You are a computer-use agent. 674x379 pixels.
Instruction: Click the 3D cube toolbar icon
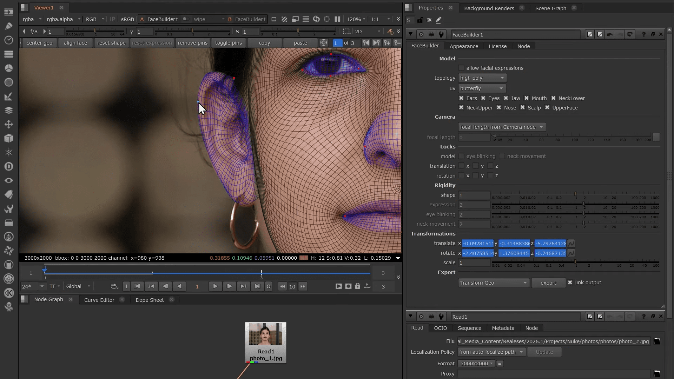(9, 138)
